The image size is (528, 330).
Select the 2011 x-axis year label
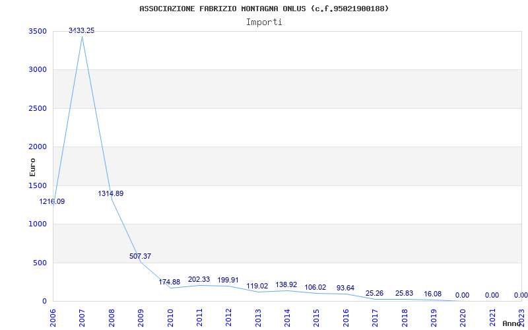(x=199, y=317)
